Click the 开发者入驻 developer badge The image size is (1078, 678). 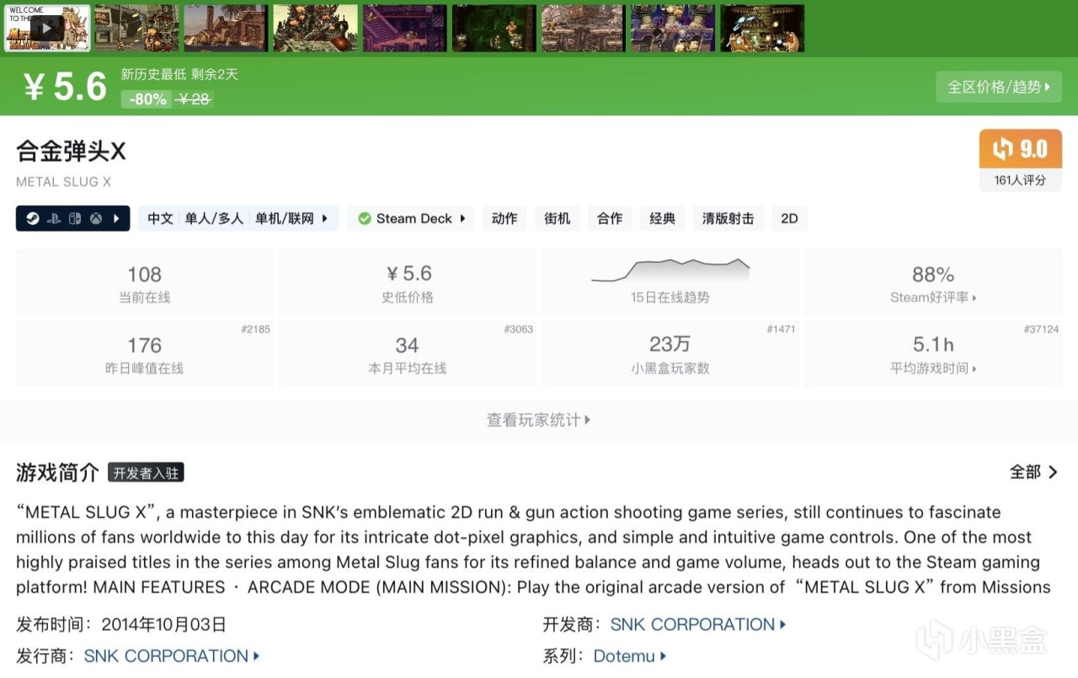tap(146, 472)
